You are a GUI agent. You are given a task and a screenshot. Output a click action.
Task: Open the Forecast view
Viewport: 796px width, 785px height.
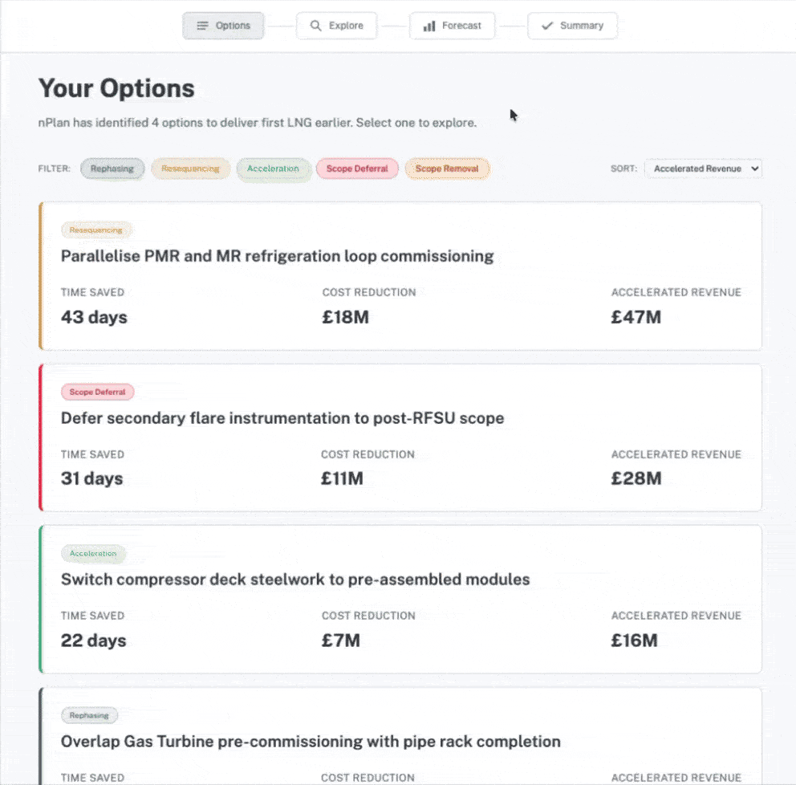click(x=452, y=26)
